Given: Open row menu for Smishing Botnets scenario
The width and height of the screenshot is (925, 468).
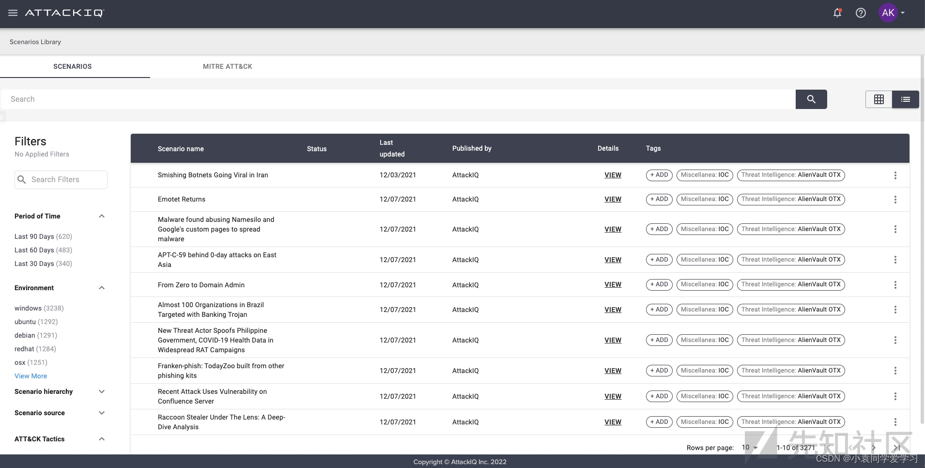Looking at the screenshot, I should 895,175.
